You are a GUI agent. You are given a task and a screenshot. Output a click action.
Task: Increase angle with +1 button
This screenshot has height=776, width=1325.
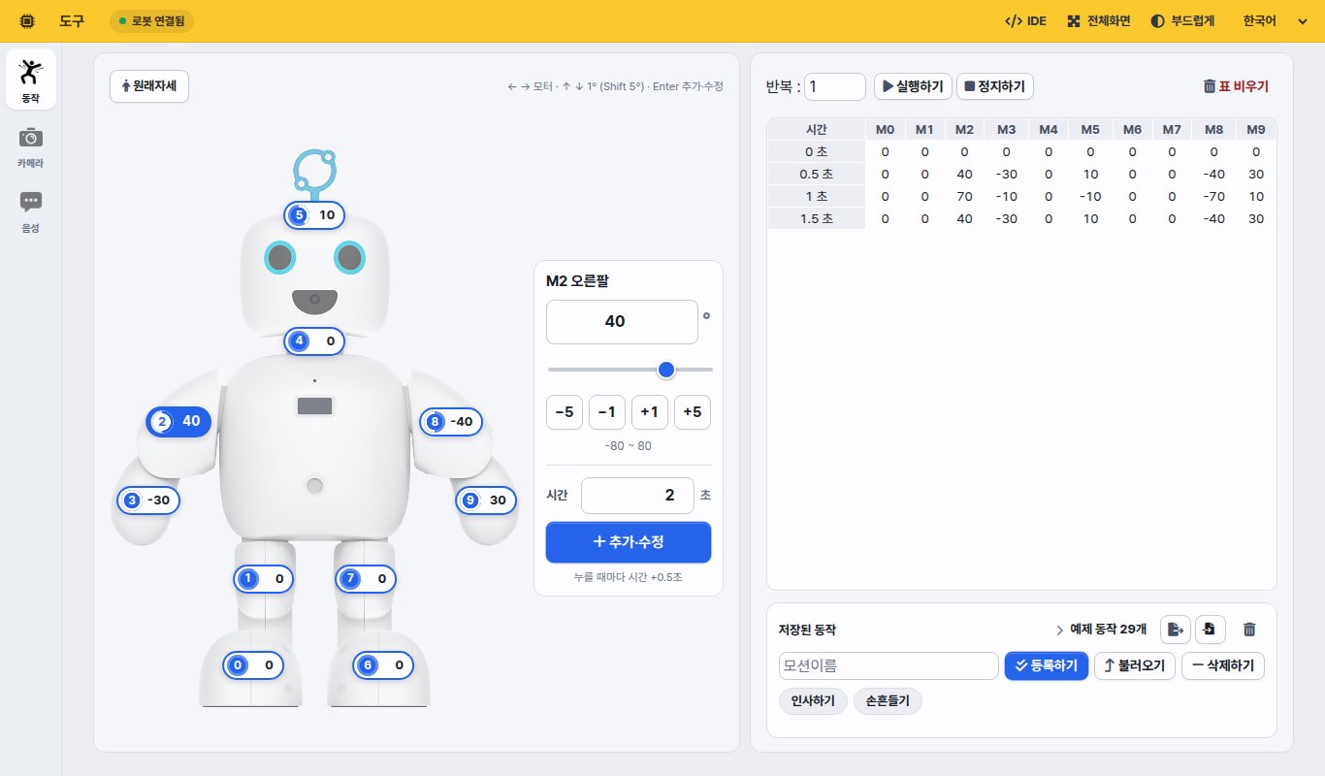click(x=650, y=412)
